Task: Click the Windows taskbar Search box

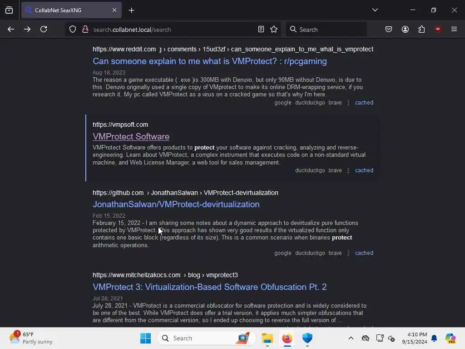Action: (x=207, y=338)
